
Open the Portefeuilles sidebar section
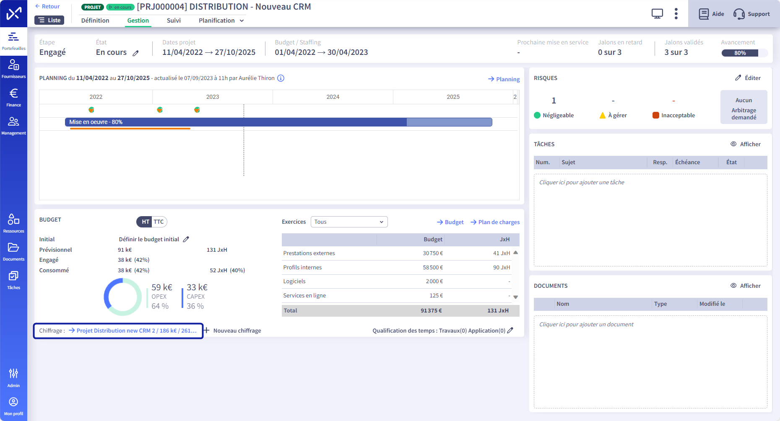[x=13, y=41]
